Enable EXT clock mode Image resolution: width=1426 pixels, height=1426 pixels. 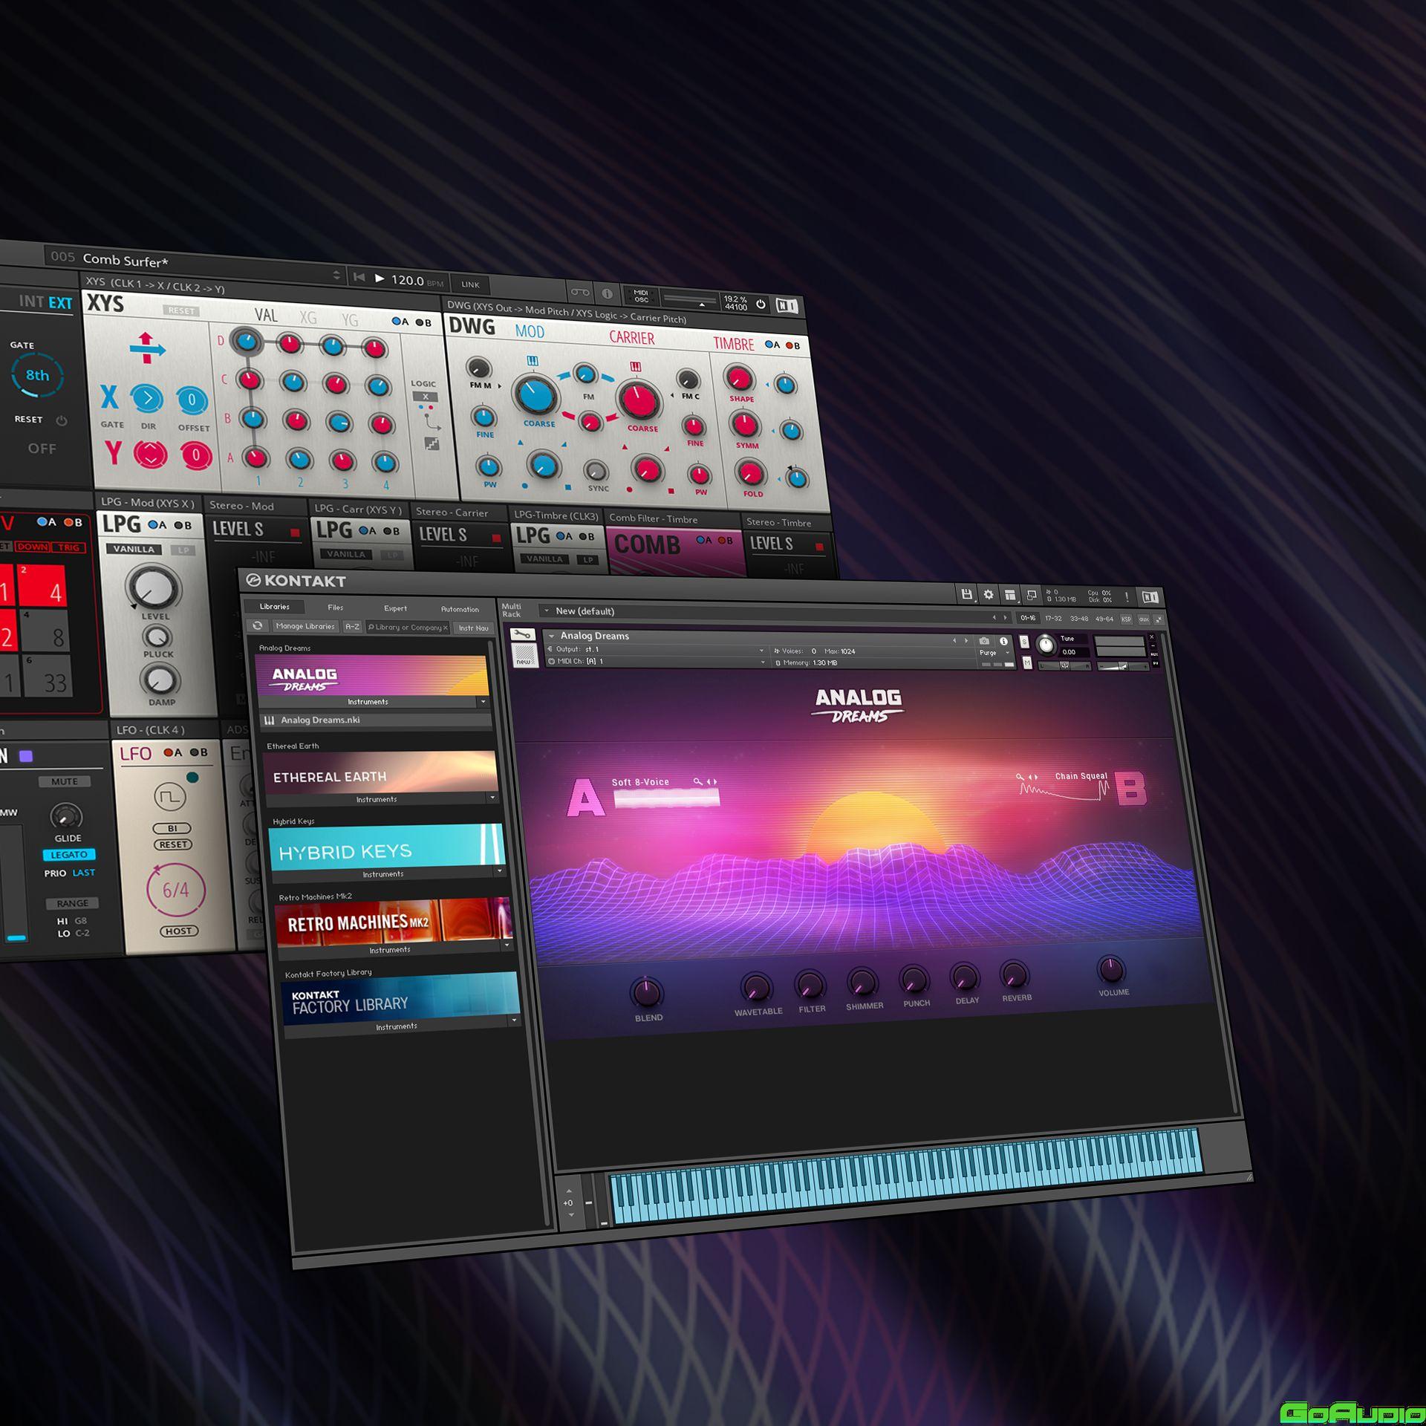coord(60,302)
